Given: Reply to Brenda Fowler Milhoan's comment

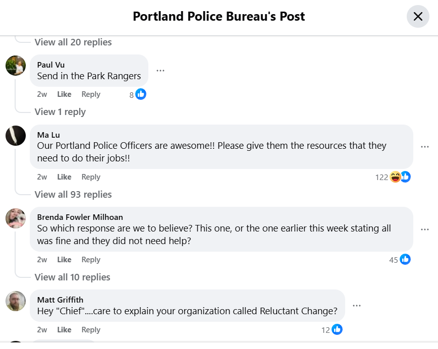Looking at the screenshot, I should (x=91, y=259).
